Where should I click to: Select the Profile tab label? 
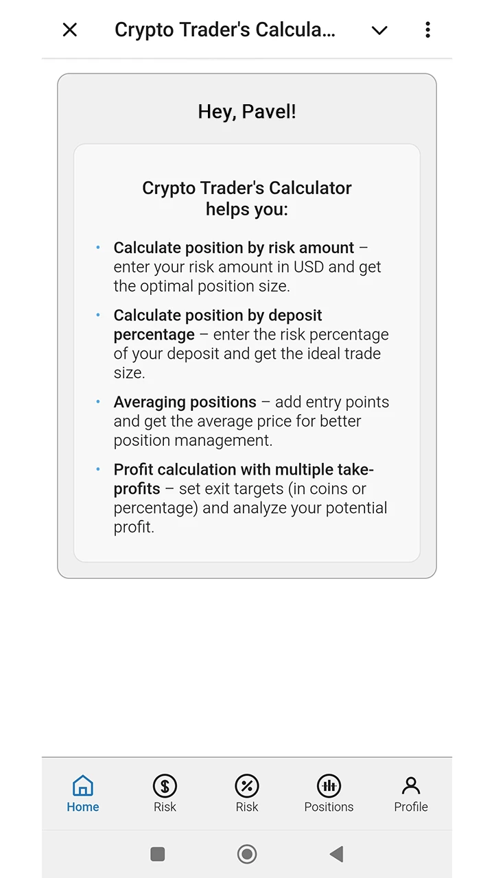click(x=411, y=807)
